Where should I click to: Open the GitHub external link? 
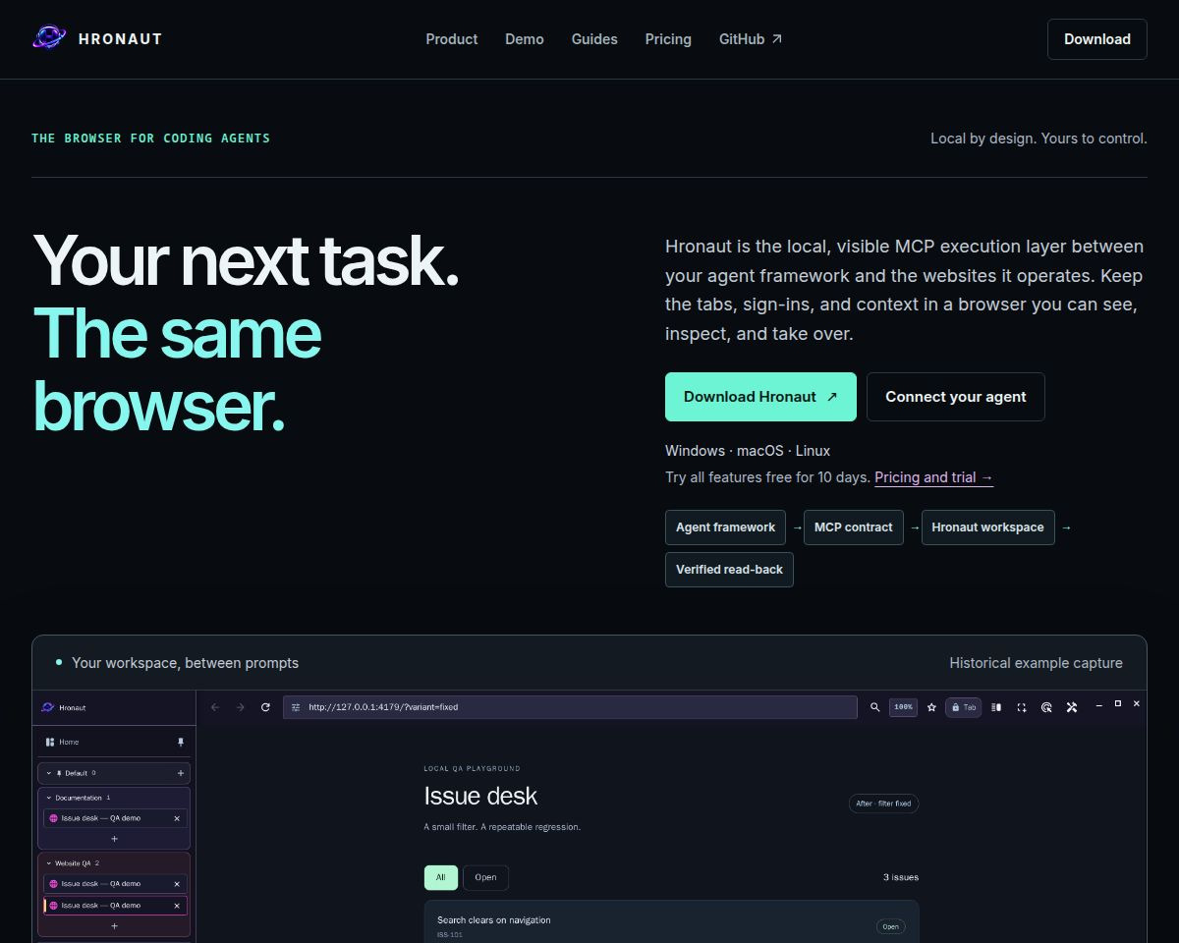(751, 39)
